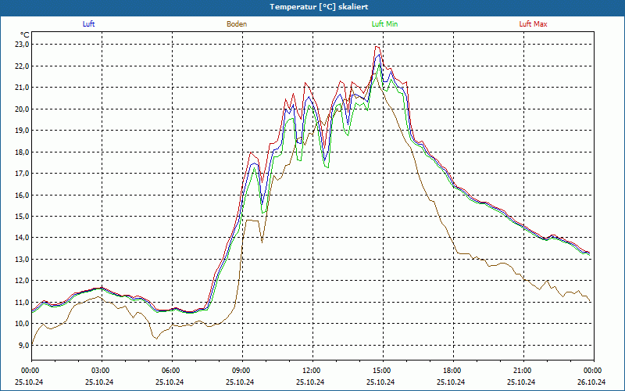Click the '26.10.24' date label
Screen dimensions: 625x391
click(x=591, y=382)
